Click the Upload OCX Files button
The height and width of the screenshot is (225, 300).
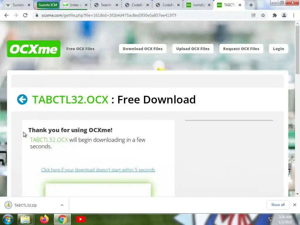point(193,49)
